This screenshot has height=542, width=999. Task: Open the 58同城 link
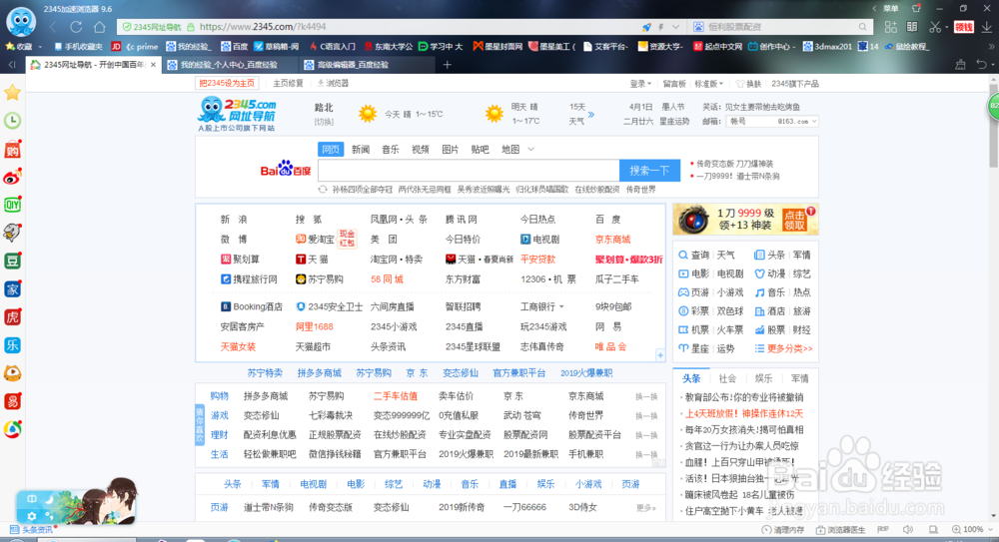pyautogui.click(x=387, y=278)
